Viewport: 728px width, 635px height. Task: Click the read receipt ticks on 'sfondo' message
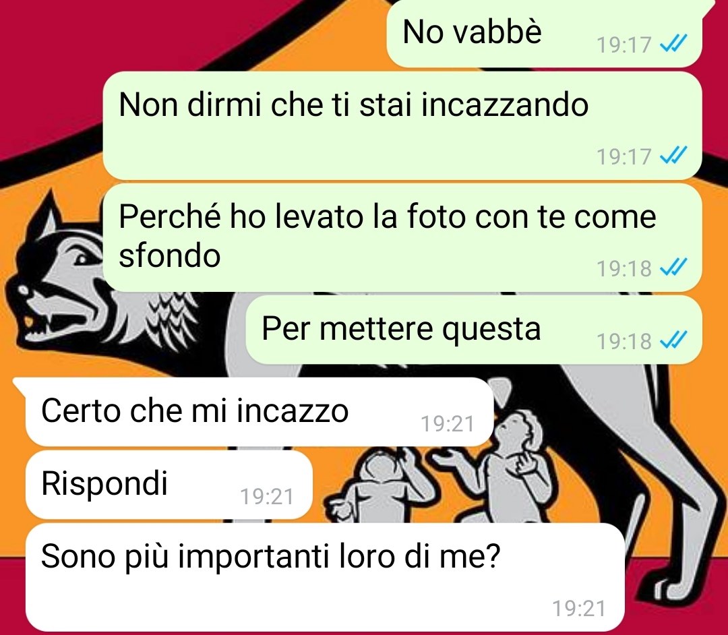pos(673,268)
